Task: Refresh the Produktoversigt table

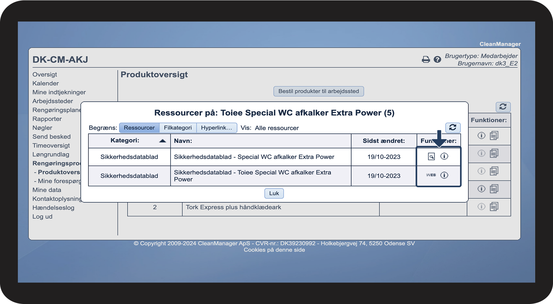Action: pos(503,107)
